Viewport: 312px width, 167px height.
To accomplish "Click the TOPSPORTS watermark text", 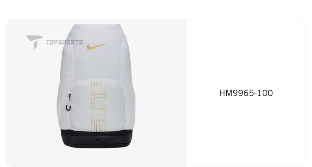I will tap(64, 42).
